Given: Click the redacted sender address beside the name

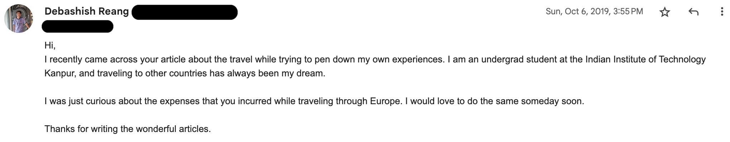Looking at the screenshot, I should coord(184,12).
